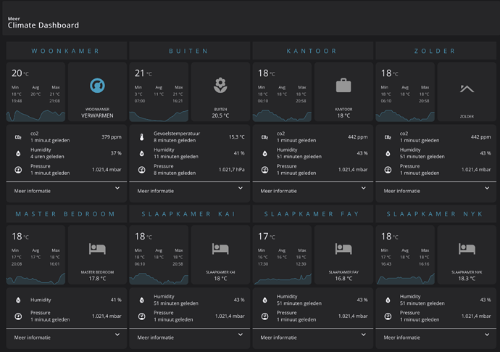Click the Slaapkamer Nyk bed icon

coord(467,248)
